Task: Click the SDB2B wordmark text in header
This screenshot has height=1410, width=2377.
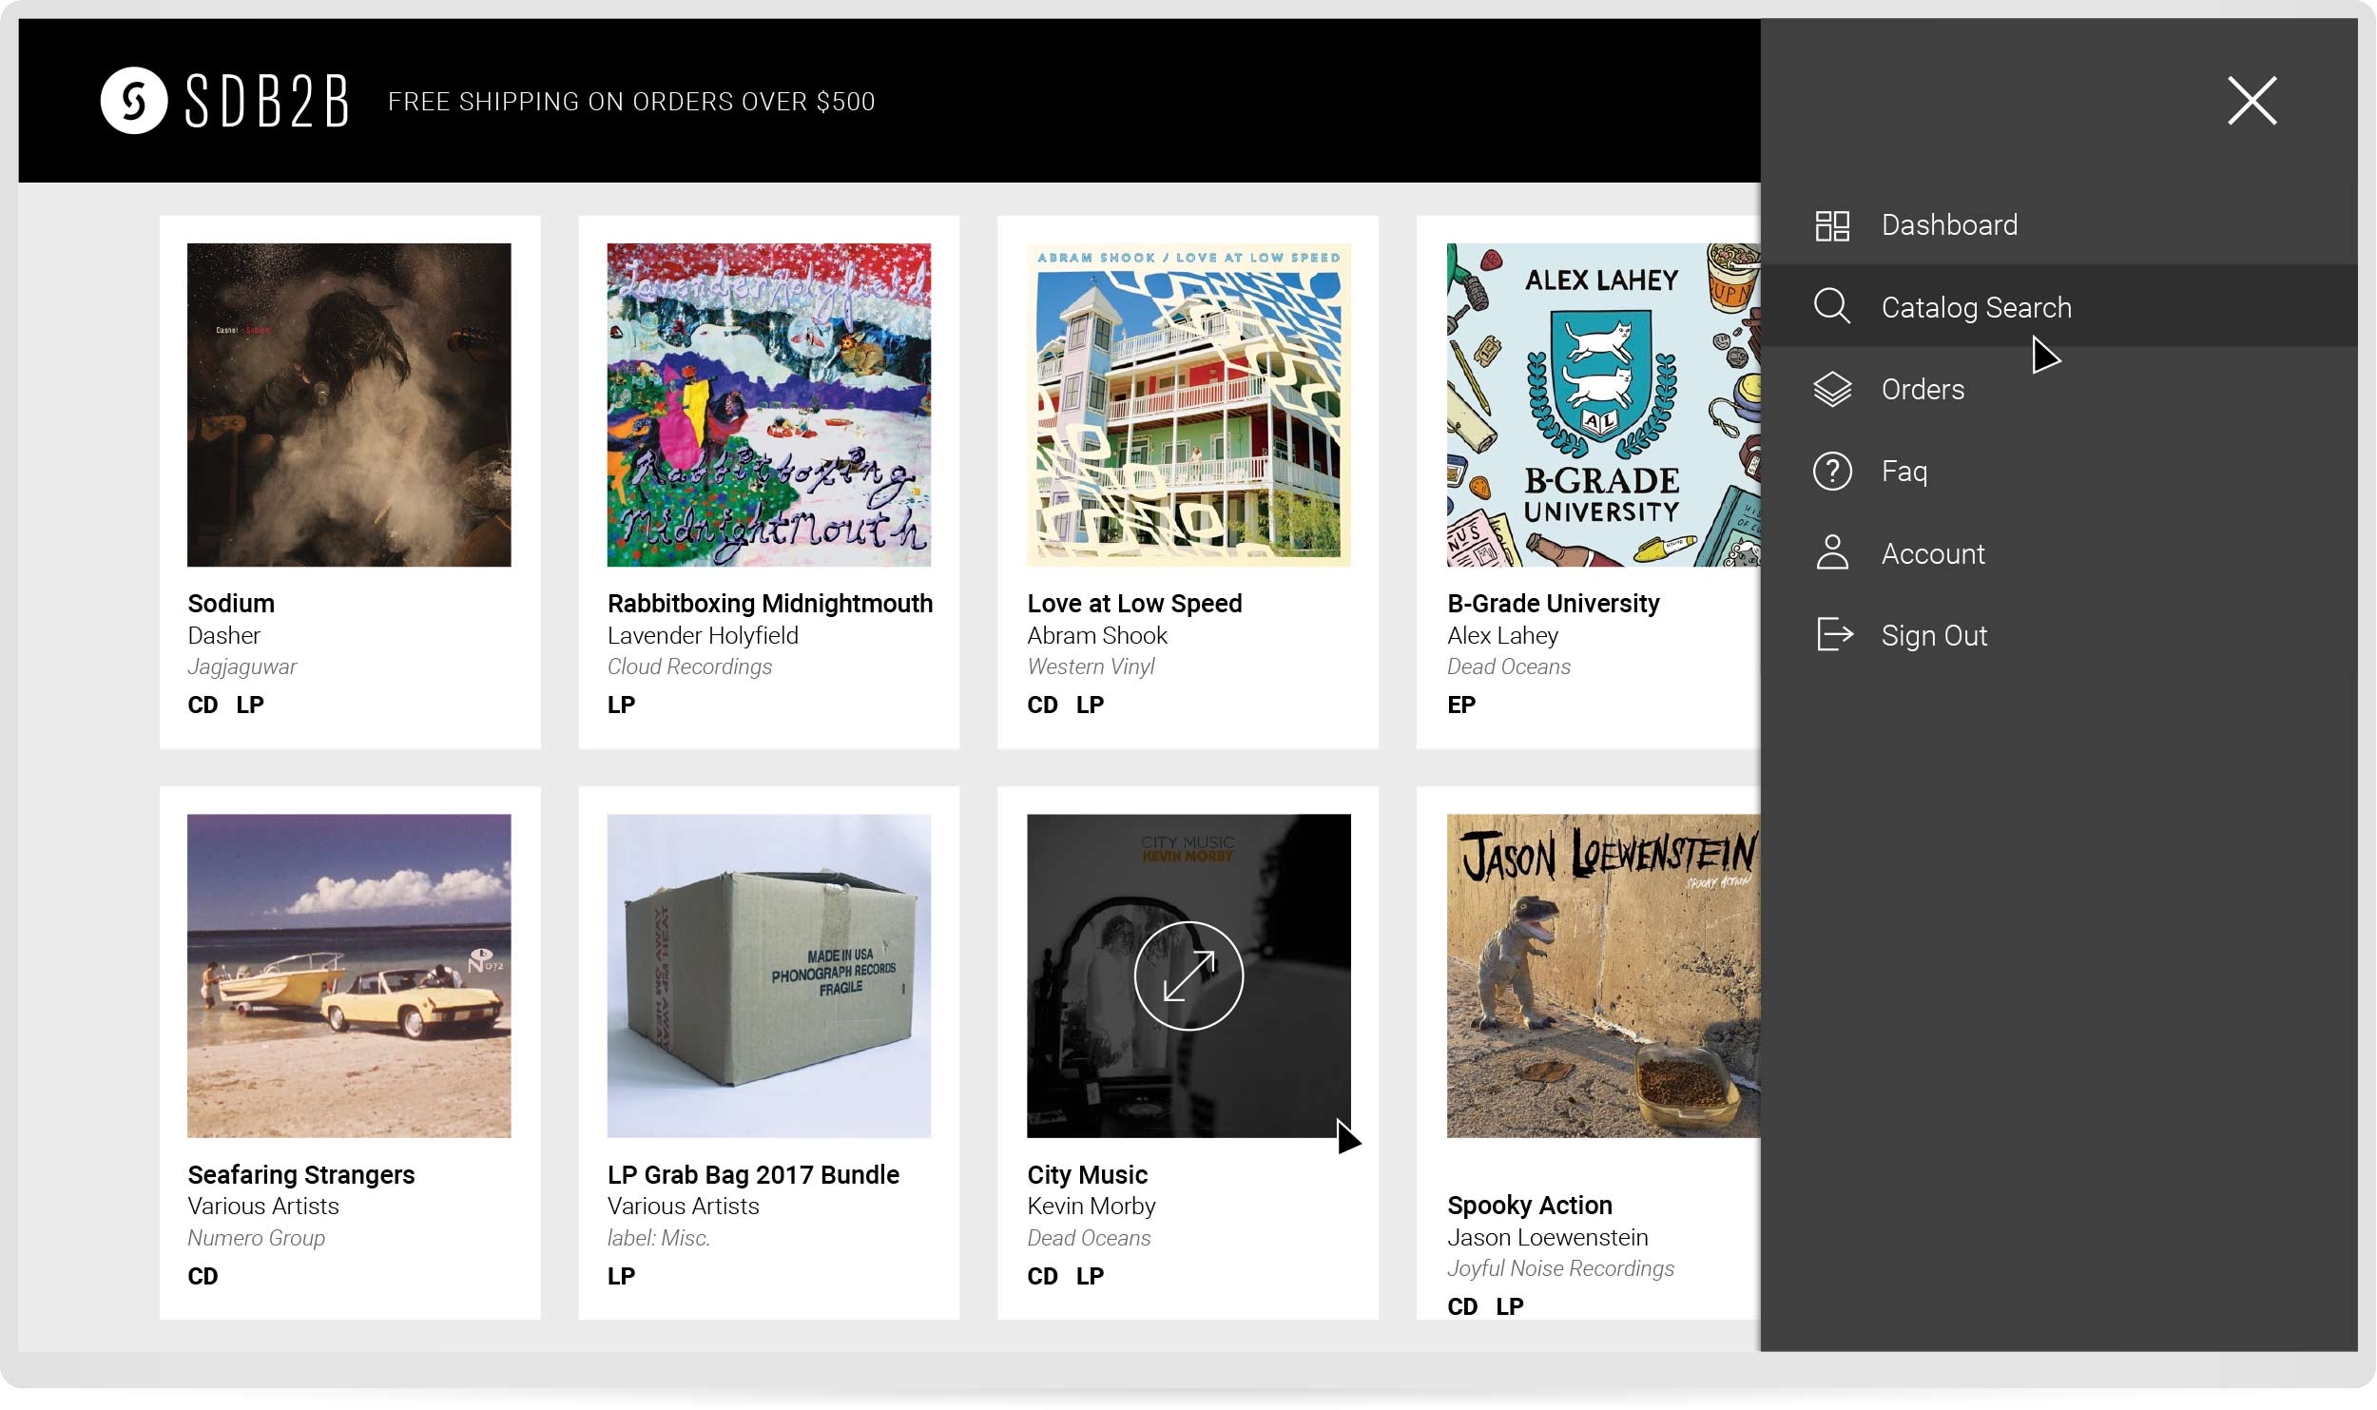Action: [267, 102]
